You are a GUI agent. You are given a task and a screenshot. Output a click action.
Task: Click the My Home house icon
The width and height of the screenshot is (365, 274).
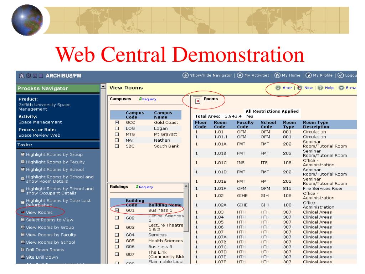(x=277, y=75)
